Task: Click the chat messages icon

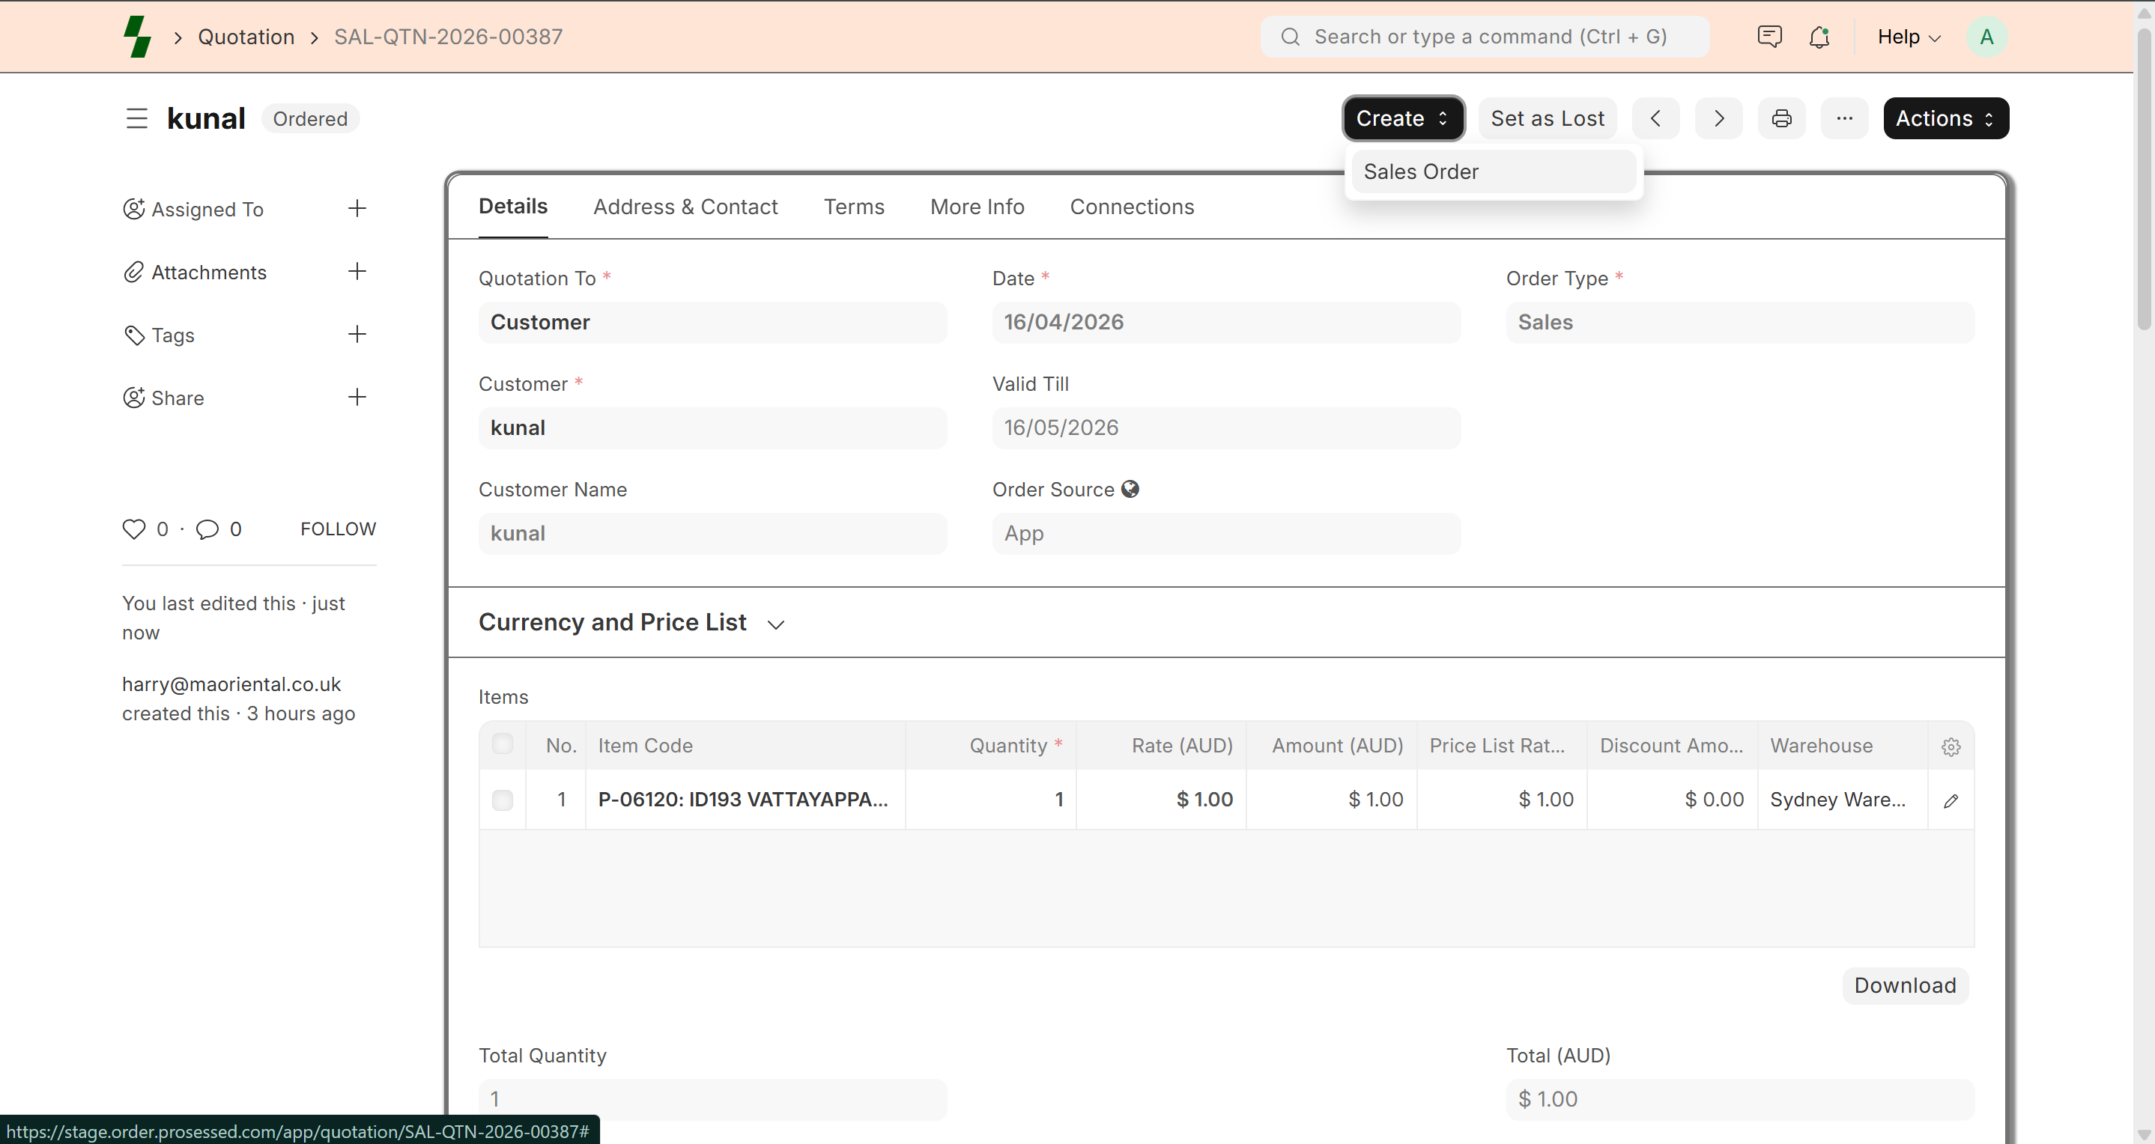Action: click(x=1769, y=37)
